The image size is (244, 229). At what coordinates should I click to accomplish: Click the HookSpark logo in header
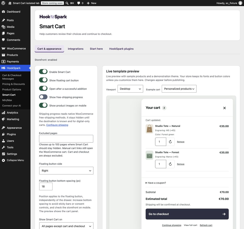[53, 17]
